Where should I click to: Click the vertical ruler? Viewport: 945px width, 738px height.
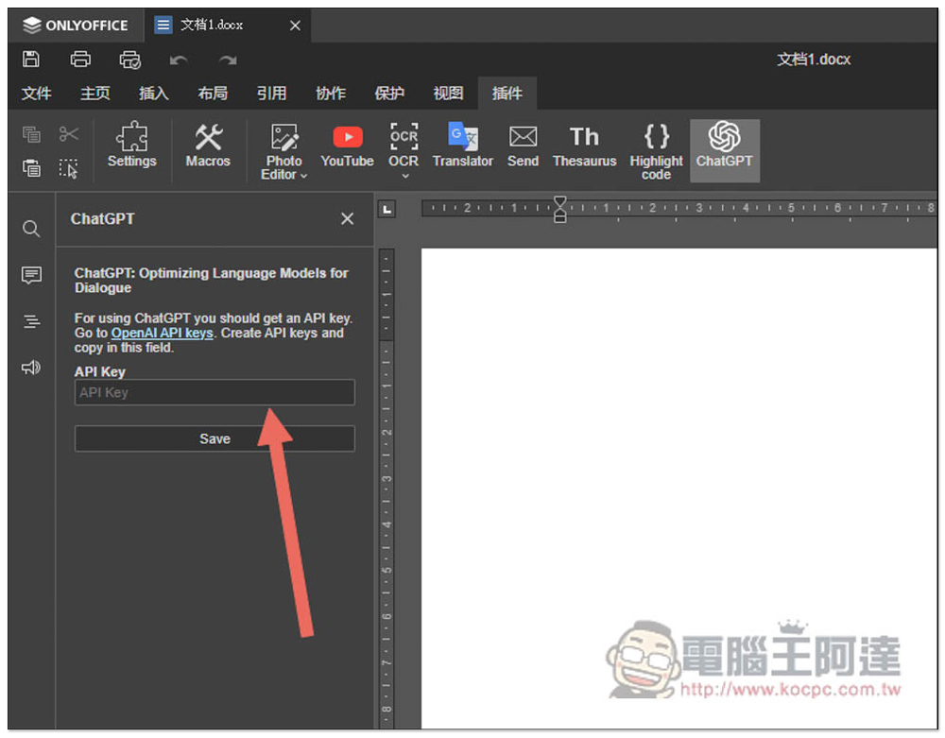click(x=387, y=488)
